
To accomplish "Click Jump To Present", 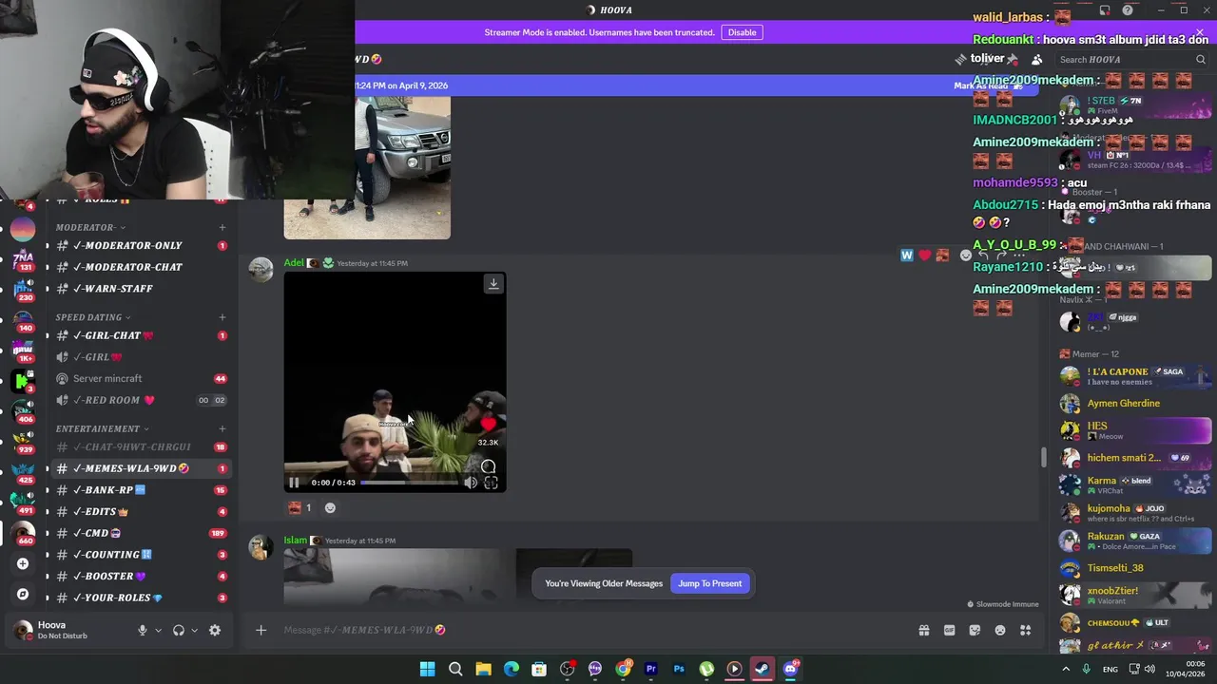I will [710, 583].
